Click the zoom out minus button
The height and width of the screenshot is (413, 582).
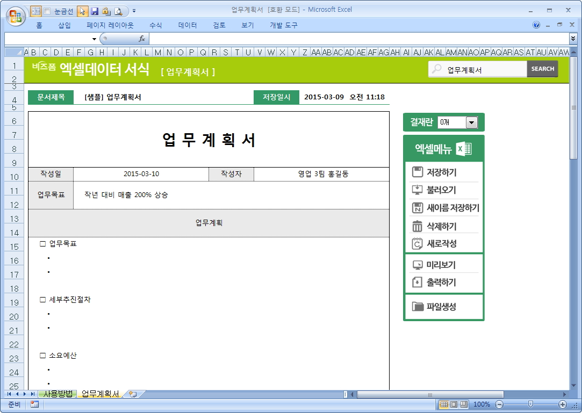499,404
